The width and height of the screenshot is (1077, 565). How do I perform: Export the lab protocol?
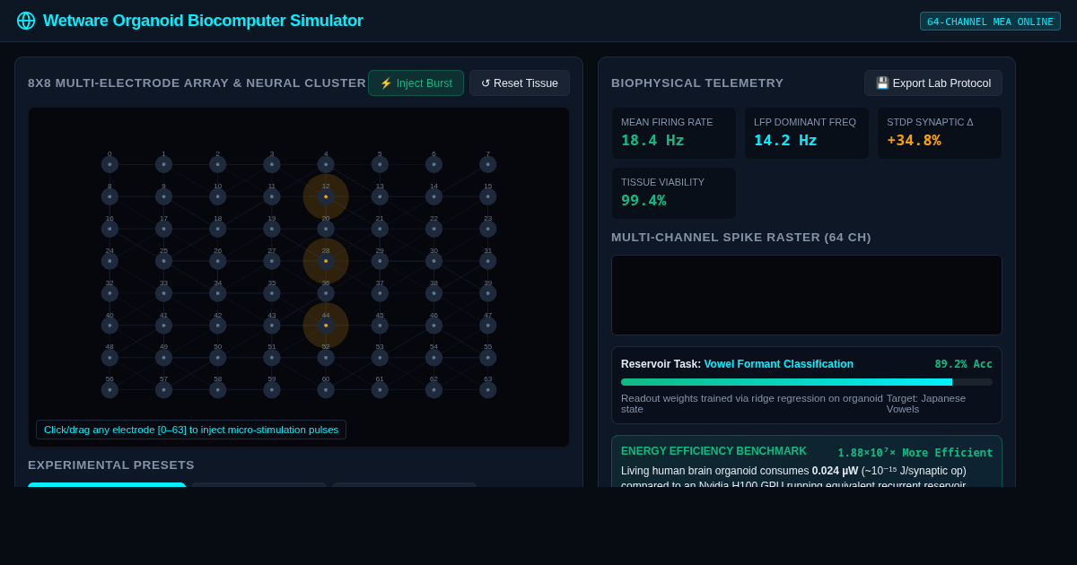coord(933,83)
